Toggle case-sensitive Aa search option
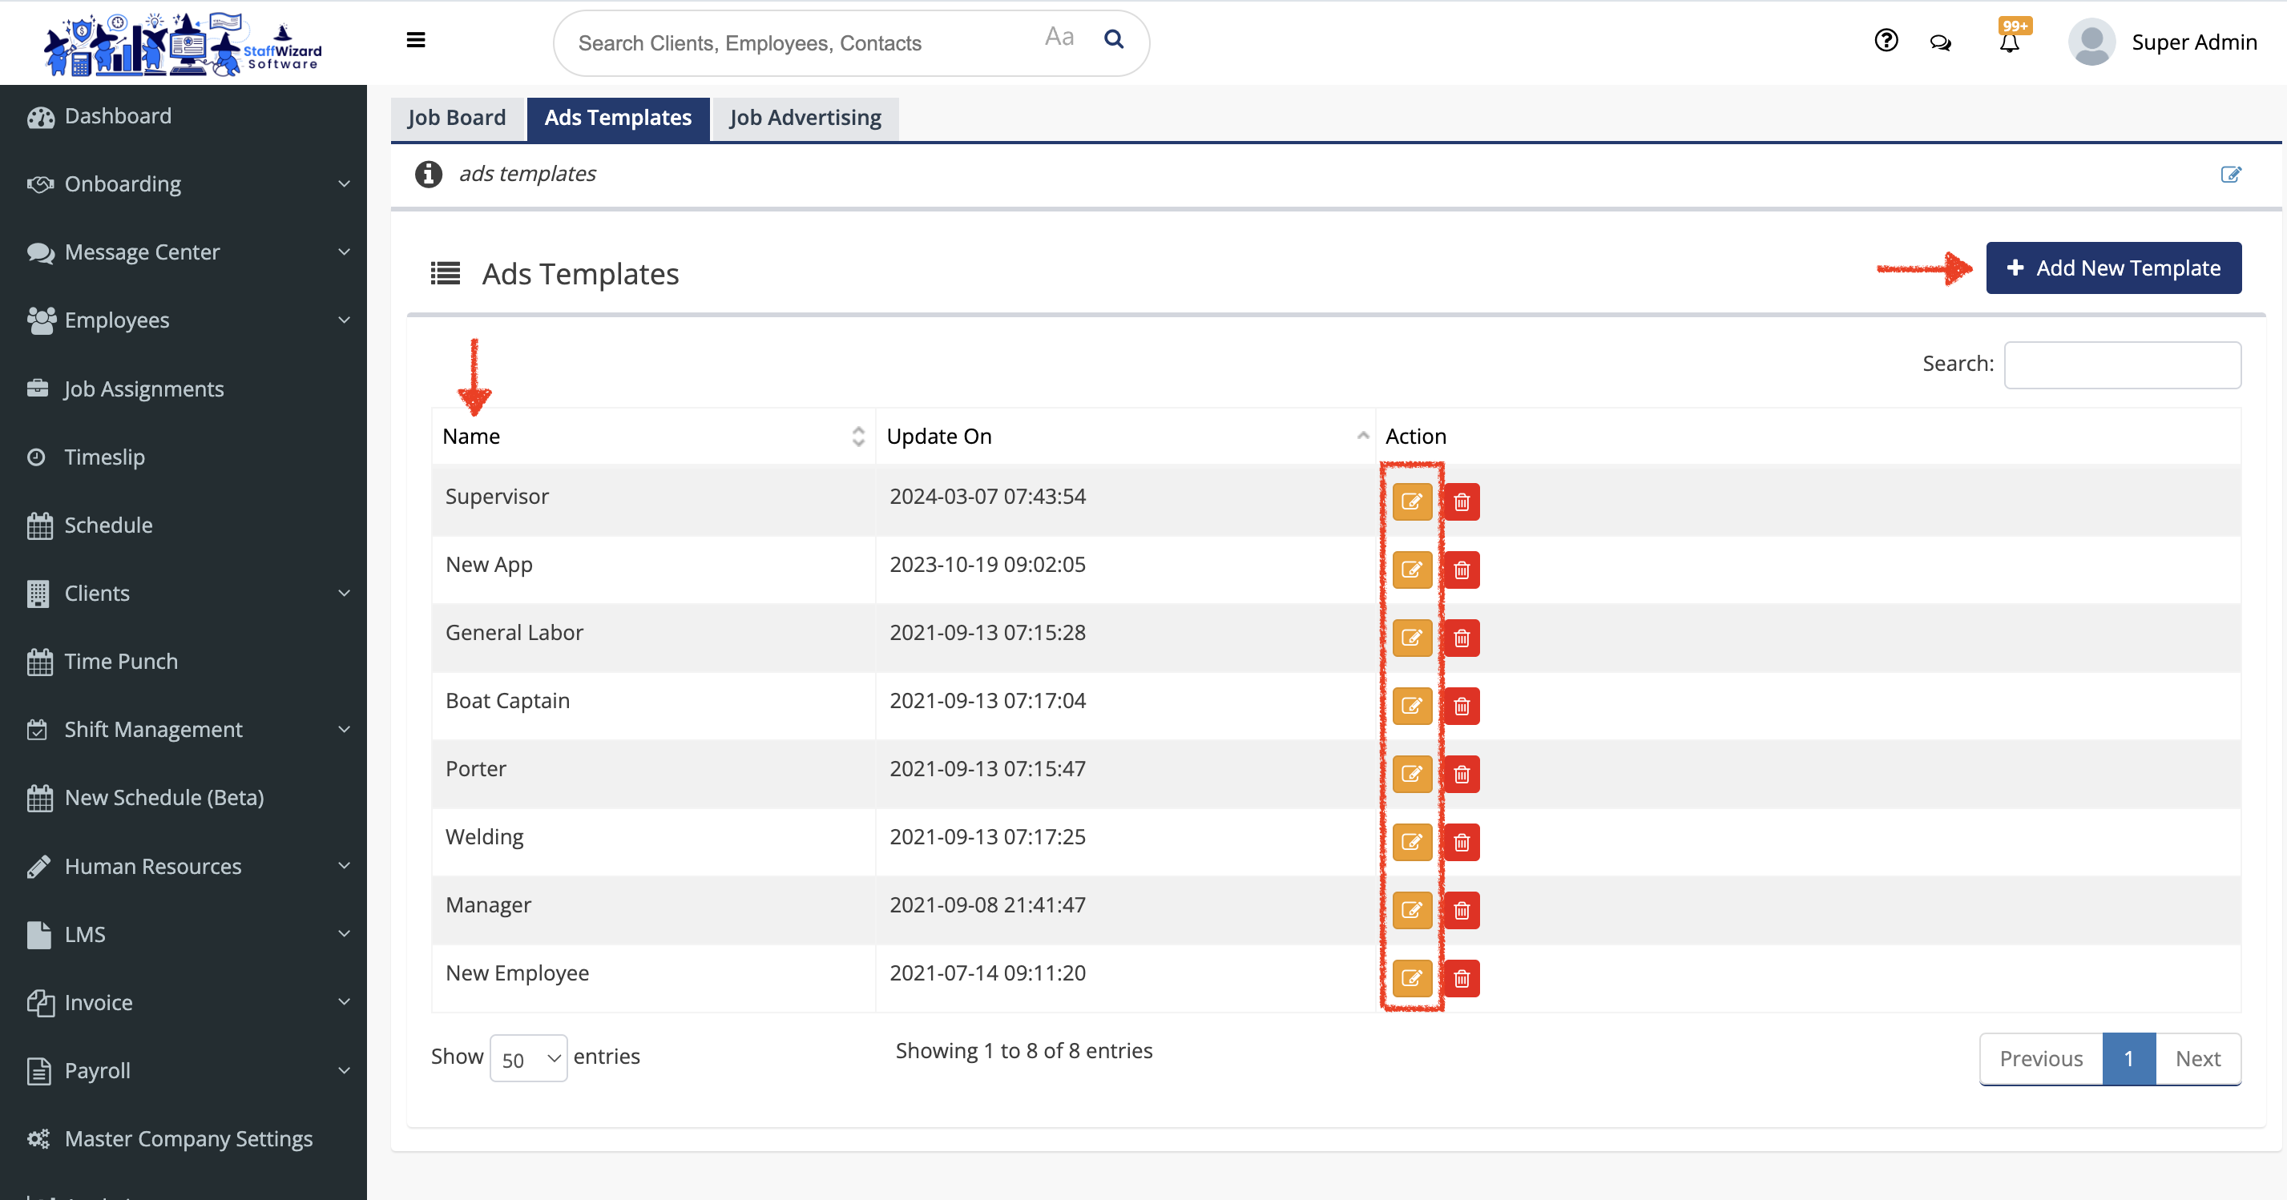The height and width of the screenshot is (1200, 2287). [1059, 38]
